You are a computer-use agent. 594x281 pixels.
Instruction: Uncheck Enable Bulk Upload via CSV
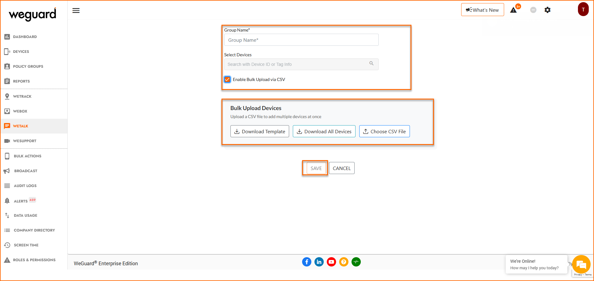[227, 79]
